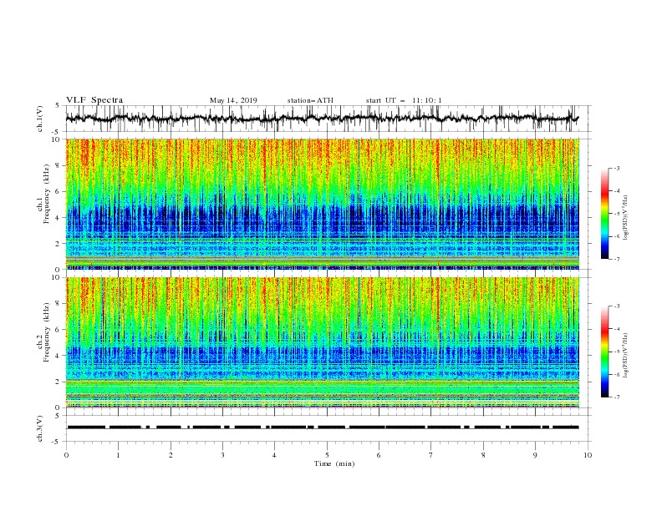Click the '-3' tick on lower colorbar

click(616, 306)
